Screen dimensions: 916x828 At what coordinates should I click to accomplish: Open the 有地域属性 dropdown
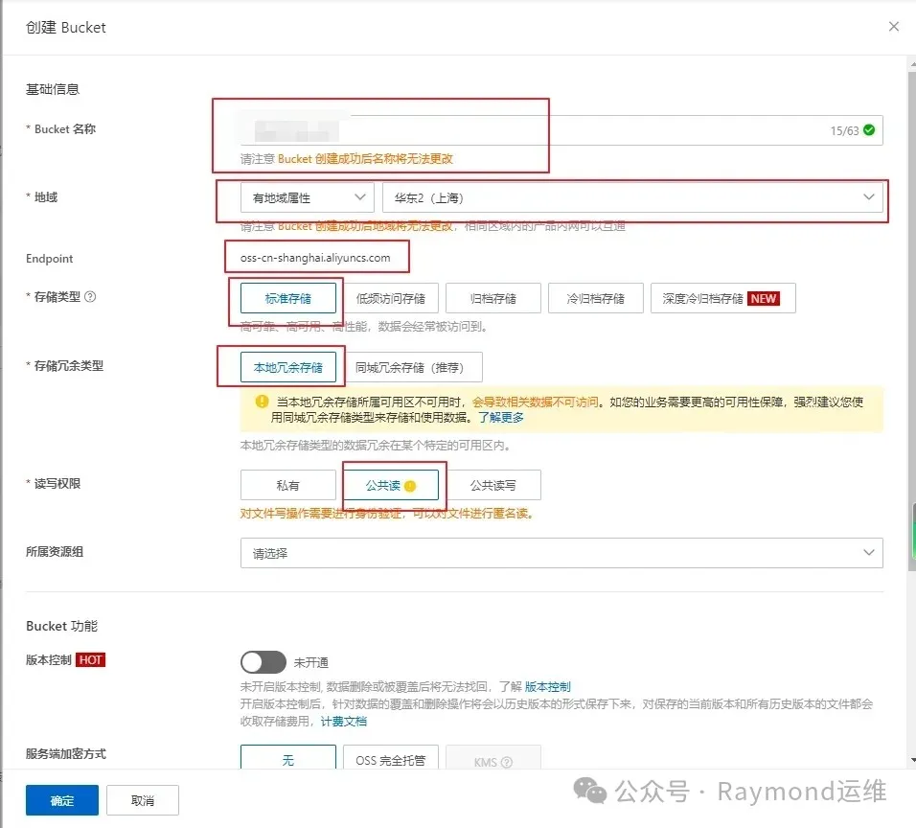[307, 197]
